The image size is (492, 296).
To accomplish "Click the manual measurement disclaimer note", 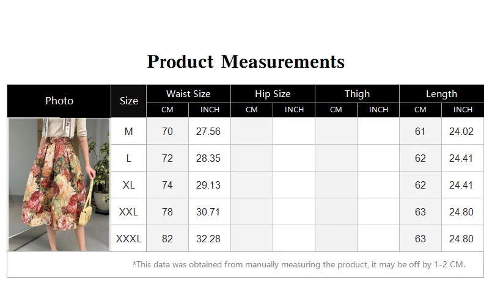I will click(299, 265).
